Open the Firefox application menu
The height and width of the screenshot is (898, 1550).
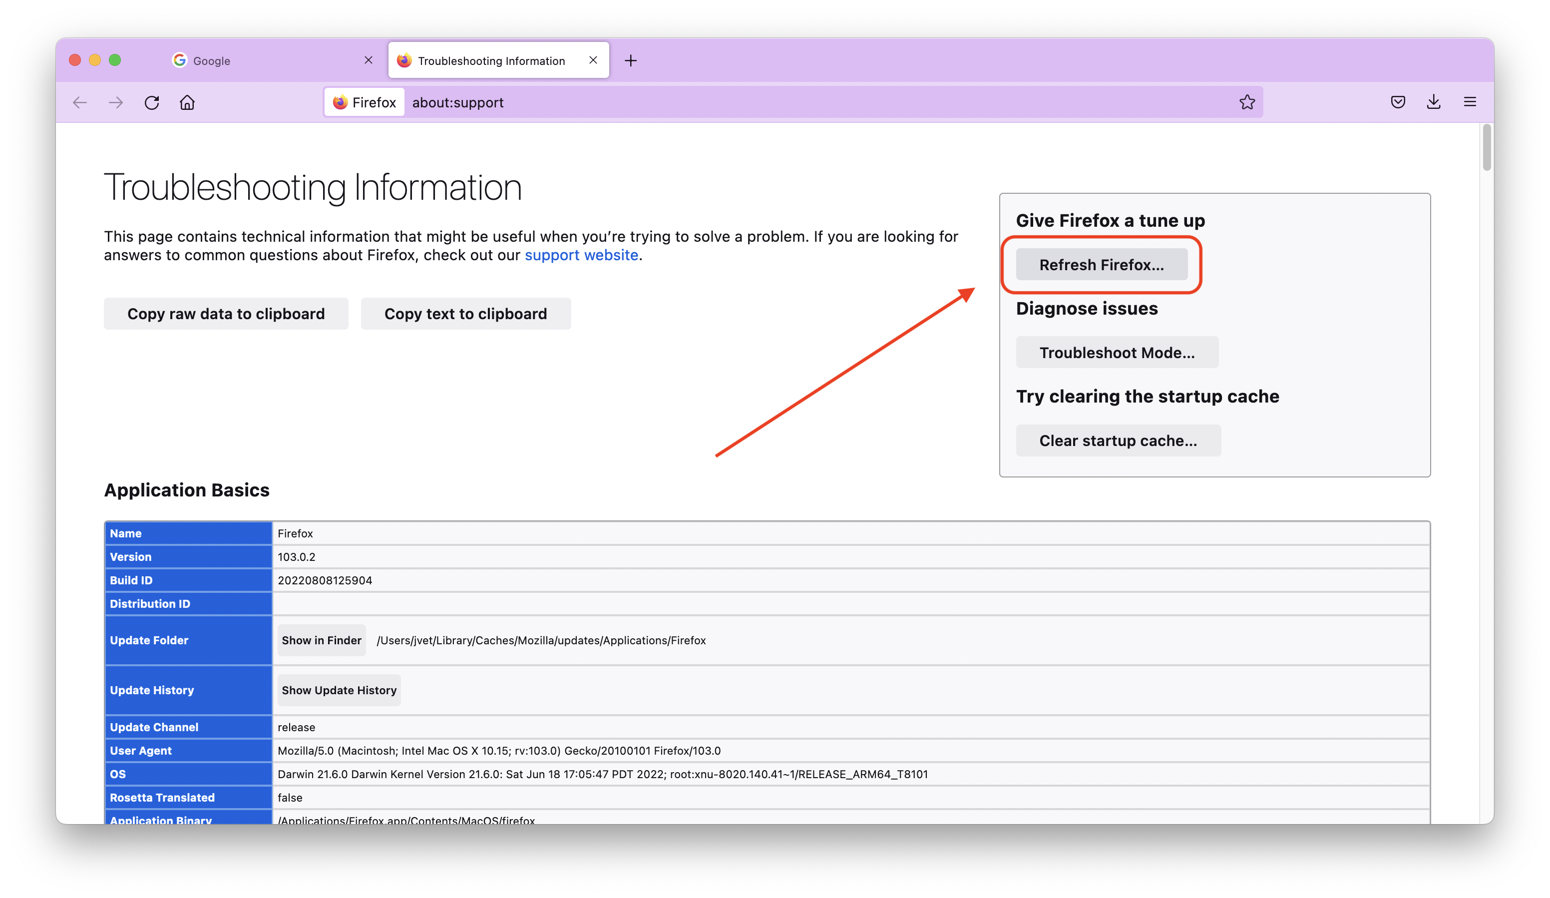(x=1471, y=101)
